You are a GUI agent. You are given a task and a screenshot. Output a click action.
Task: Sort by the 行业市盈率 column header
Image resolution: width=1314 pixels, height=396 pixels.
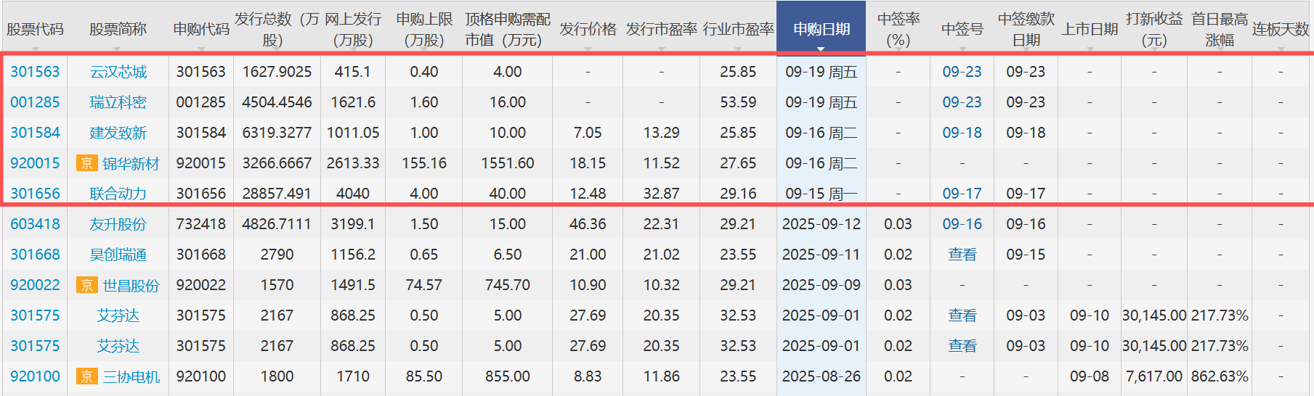point(738,29)
